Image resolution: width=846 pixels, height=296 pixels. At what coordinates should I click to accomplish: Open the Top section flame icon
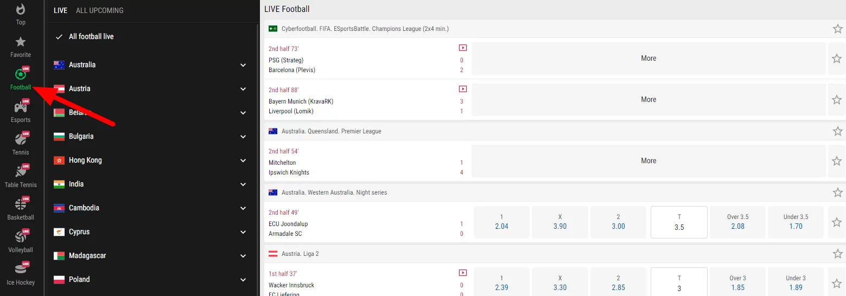(21, 10)
